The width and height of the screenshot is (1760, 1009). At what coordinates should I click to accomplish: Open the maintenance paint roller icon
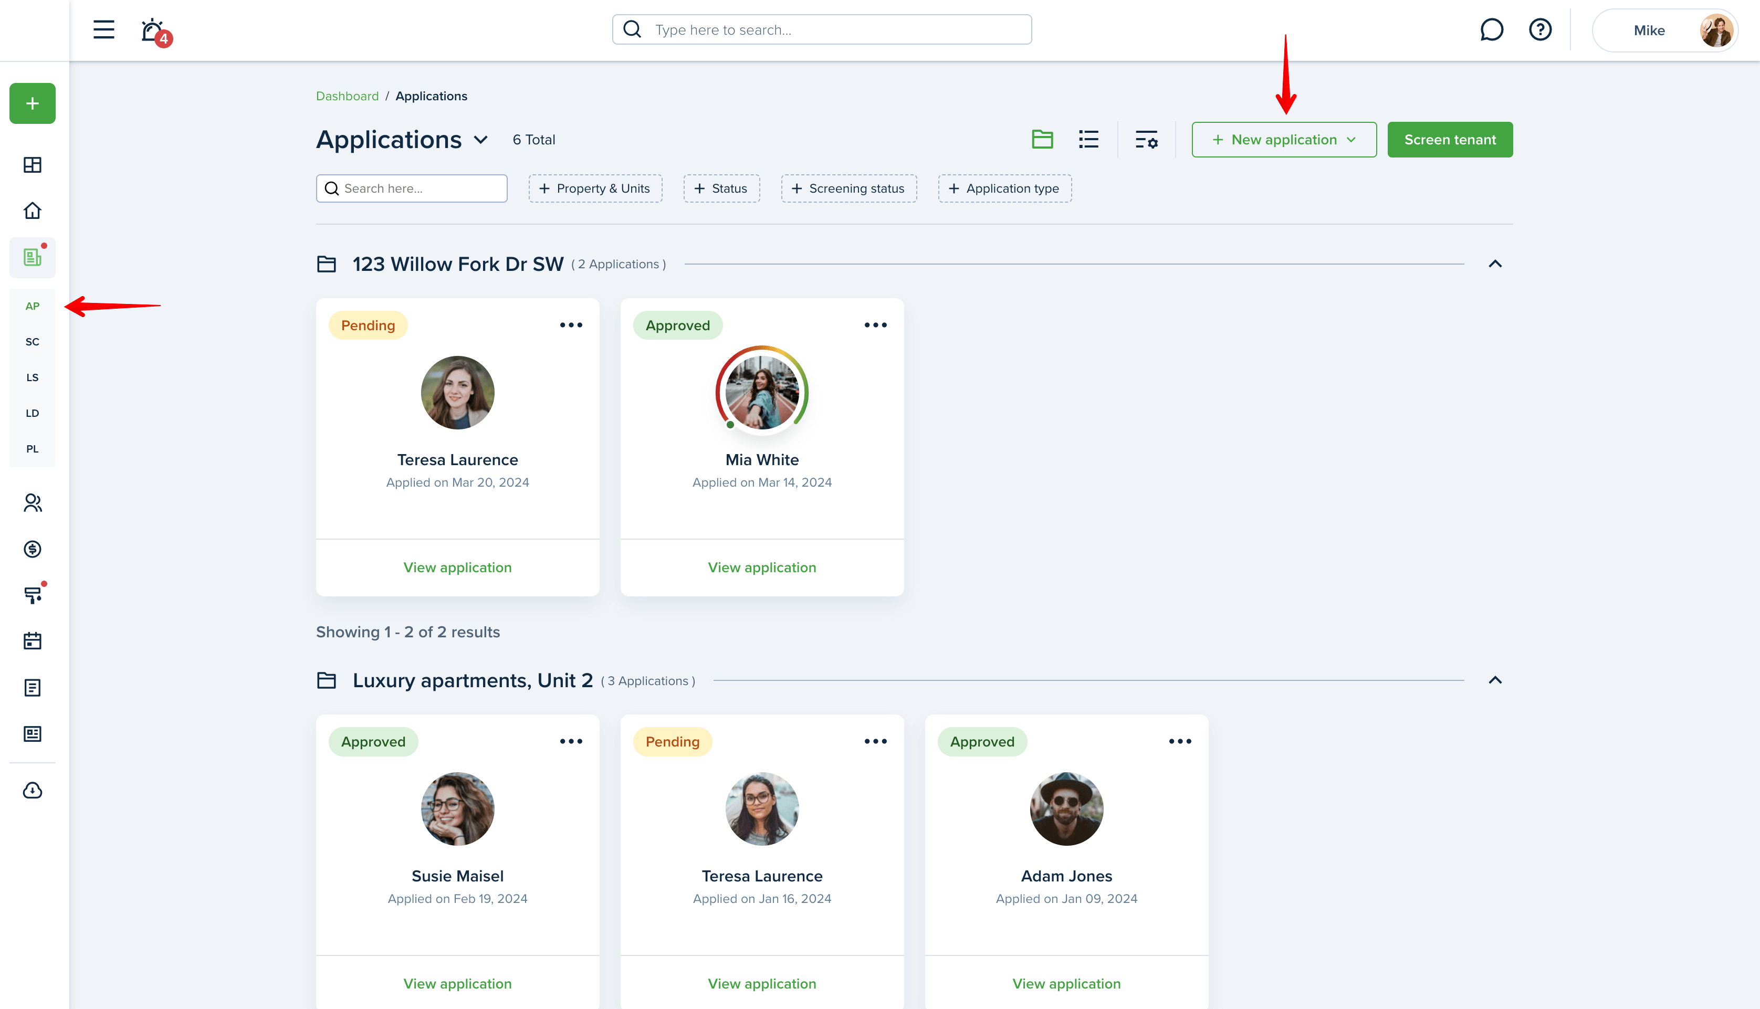coord(33,595)
